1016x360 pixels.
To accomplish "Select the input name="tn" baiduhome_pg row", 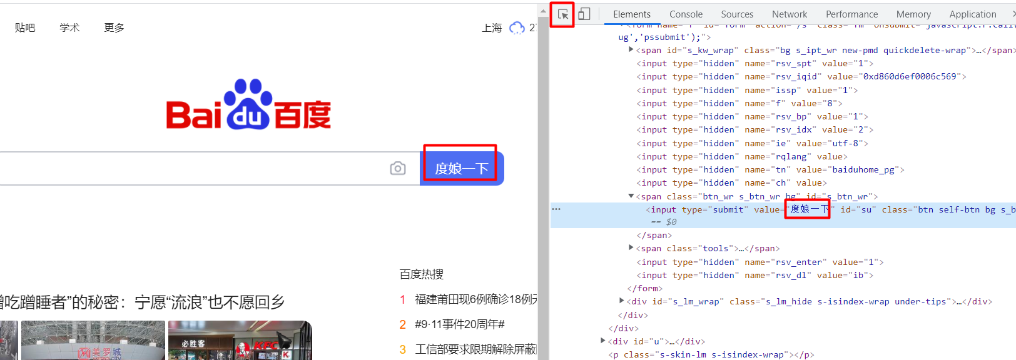I will point(771,169).
